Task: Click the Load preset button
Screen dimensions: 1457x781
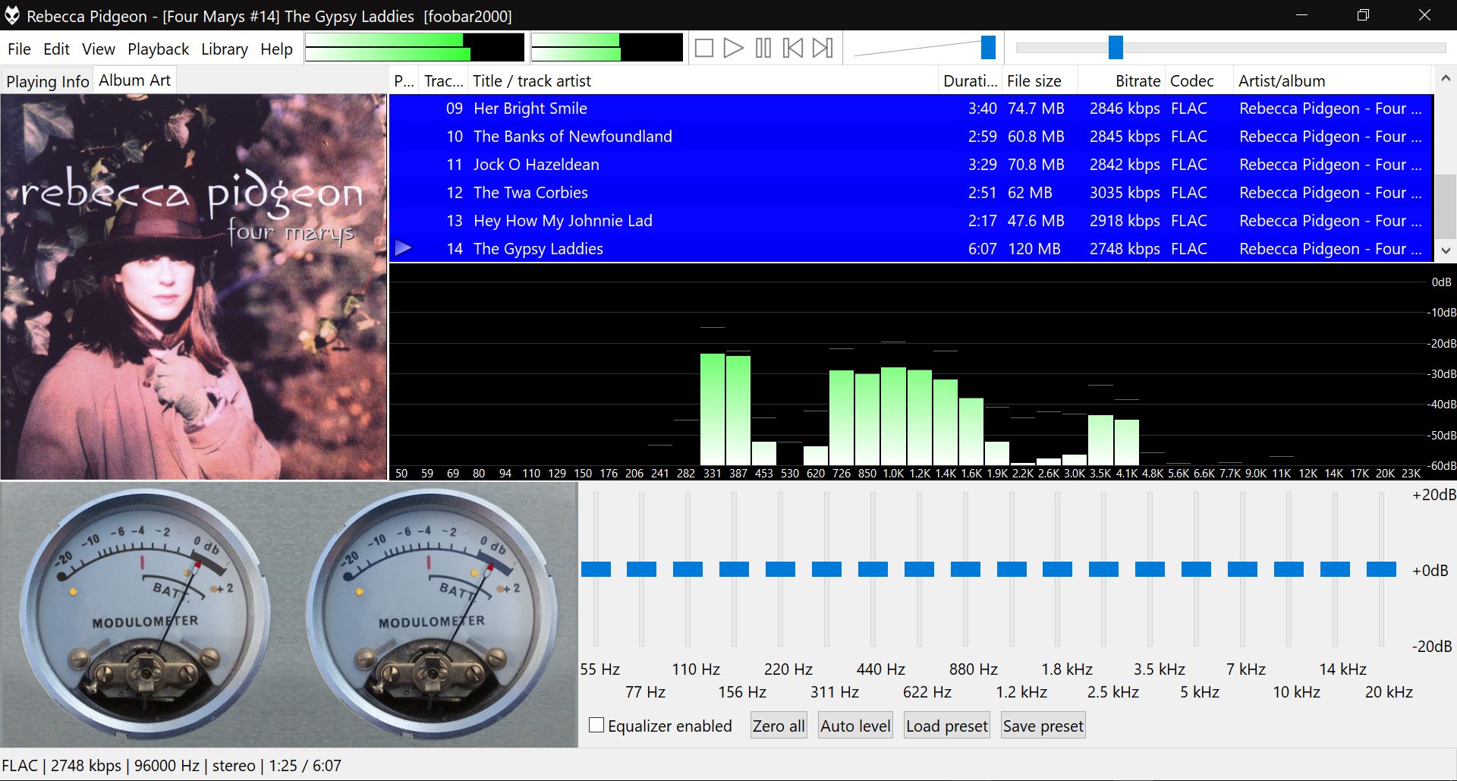Action: pos(947,726)
